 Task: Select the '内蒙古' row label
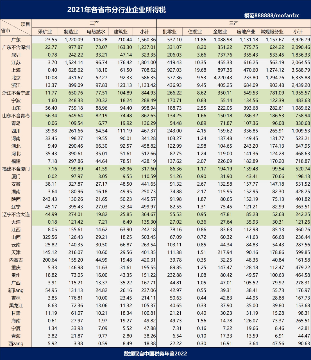click(16, 260)
